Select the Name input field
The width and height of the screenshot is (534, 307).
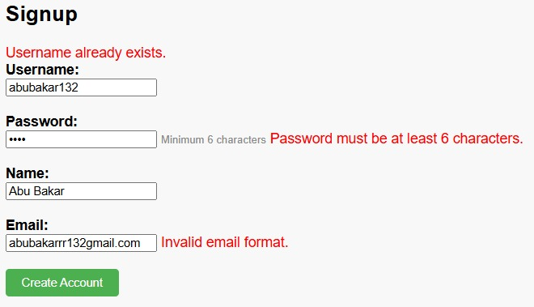pos(81,191)
